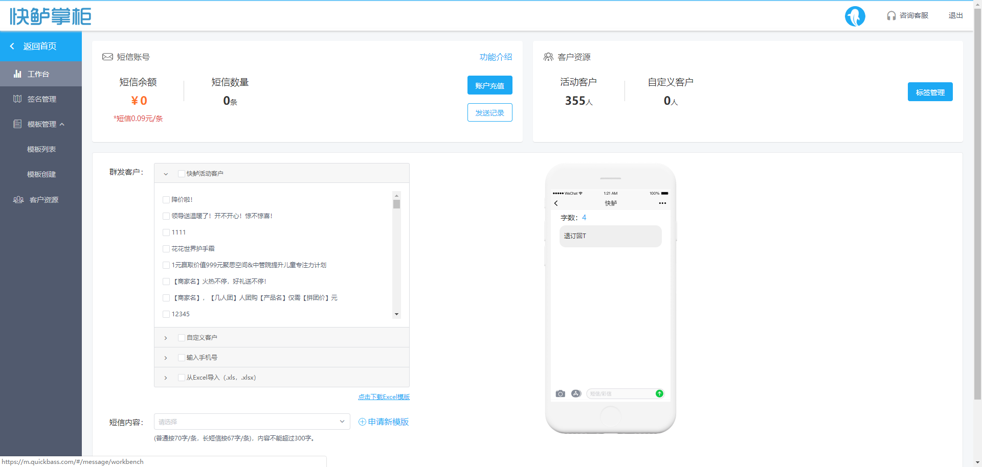This screenshot has height=467, width=982.
Task: Click the camera icon in phone preview
Action: 561,393
